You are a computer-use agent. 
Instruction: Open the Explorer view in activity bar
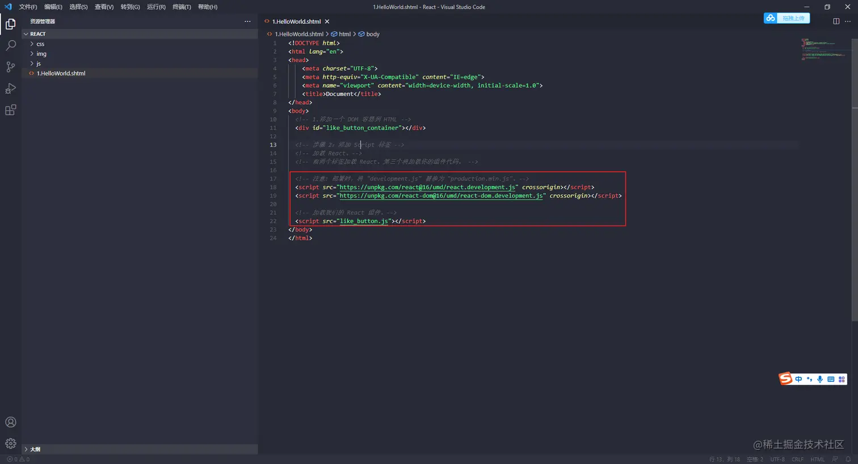tap(10, 24)
